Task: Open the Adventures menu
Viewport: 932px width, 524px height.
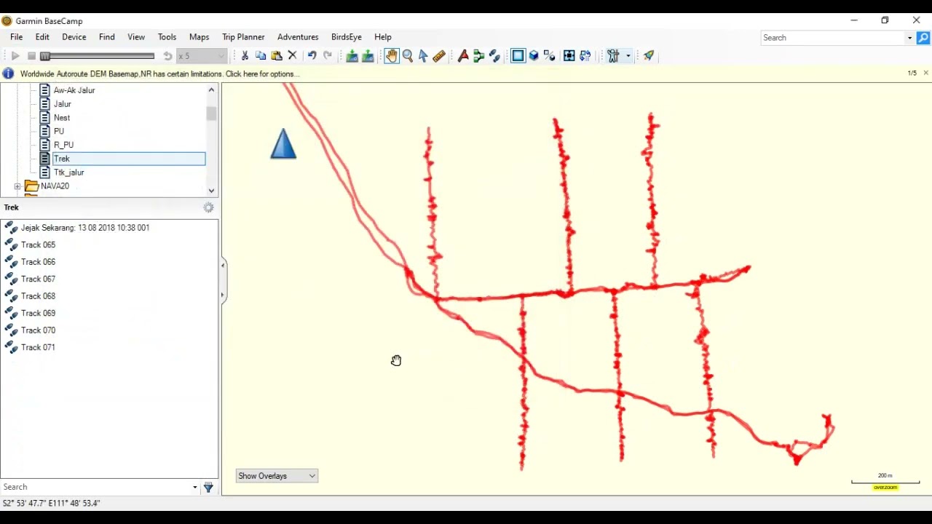Action: 298,37
